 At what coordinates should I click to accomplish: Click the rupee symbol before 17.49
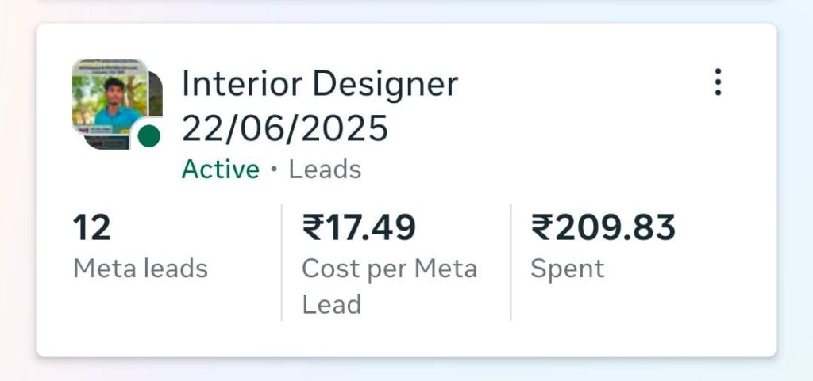(x=312, y=229)
